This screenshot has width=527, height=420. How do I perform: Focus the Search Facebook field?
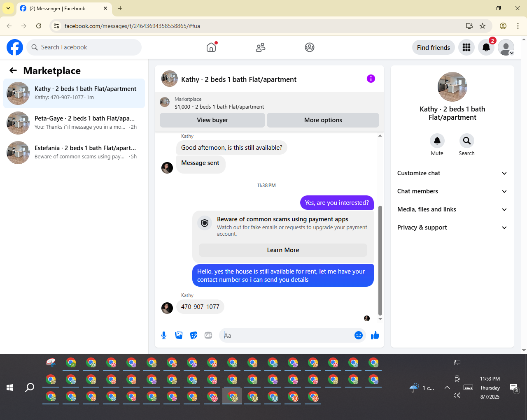point(84,47)
